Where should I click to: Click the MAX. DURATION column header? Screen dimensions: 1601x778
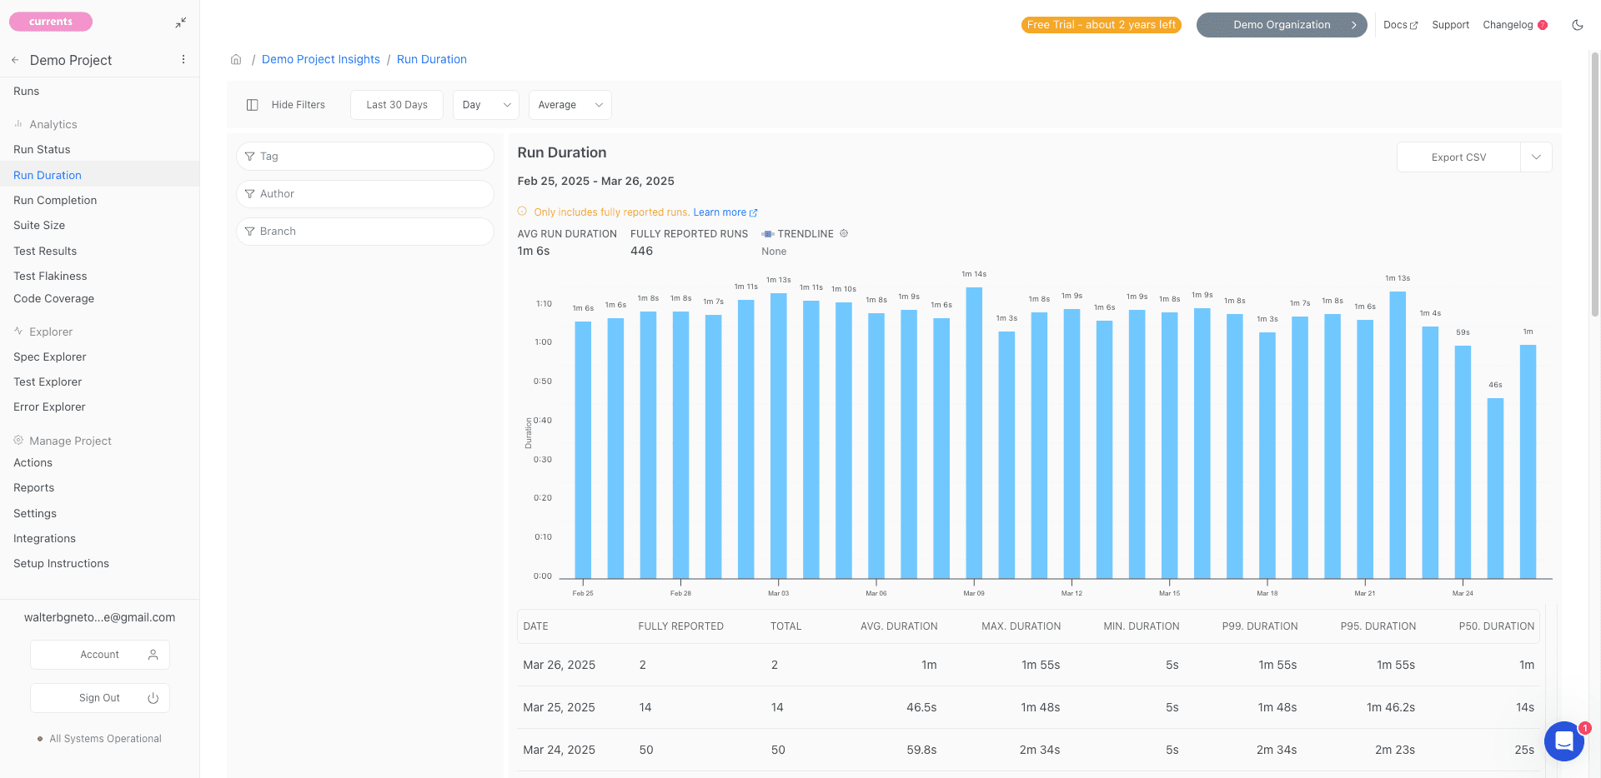point(1021,626)
